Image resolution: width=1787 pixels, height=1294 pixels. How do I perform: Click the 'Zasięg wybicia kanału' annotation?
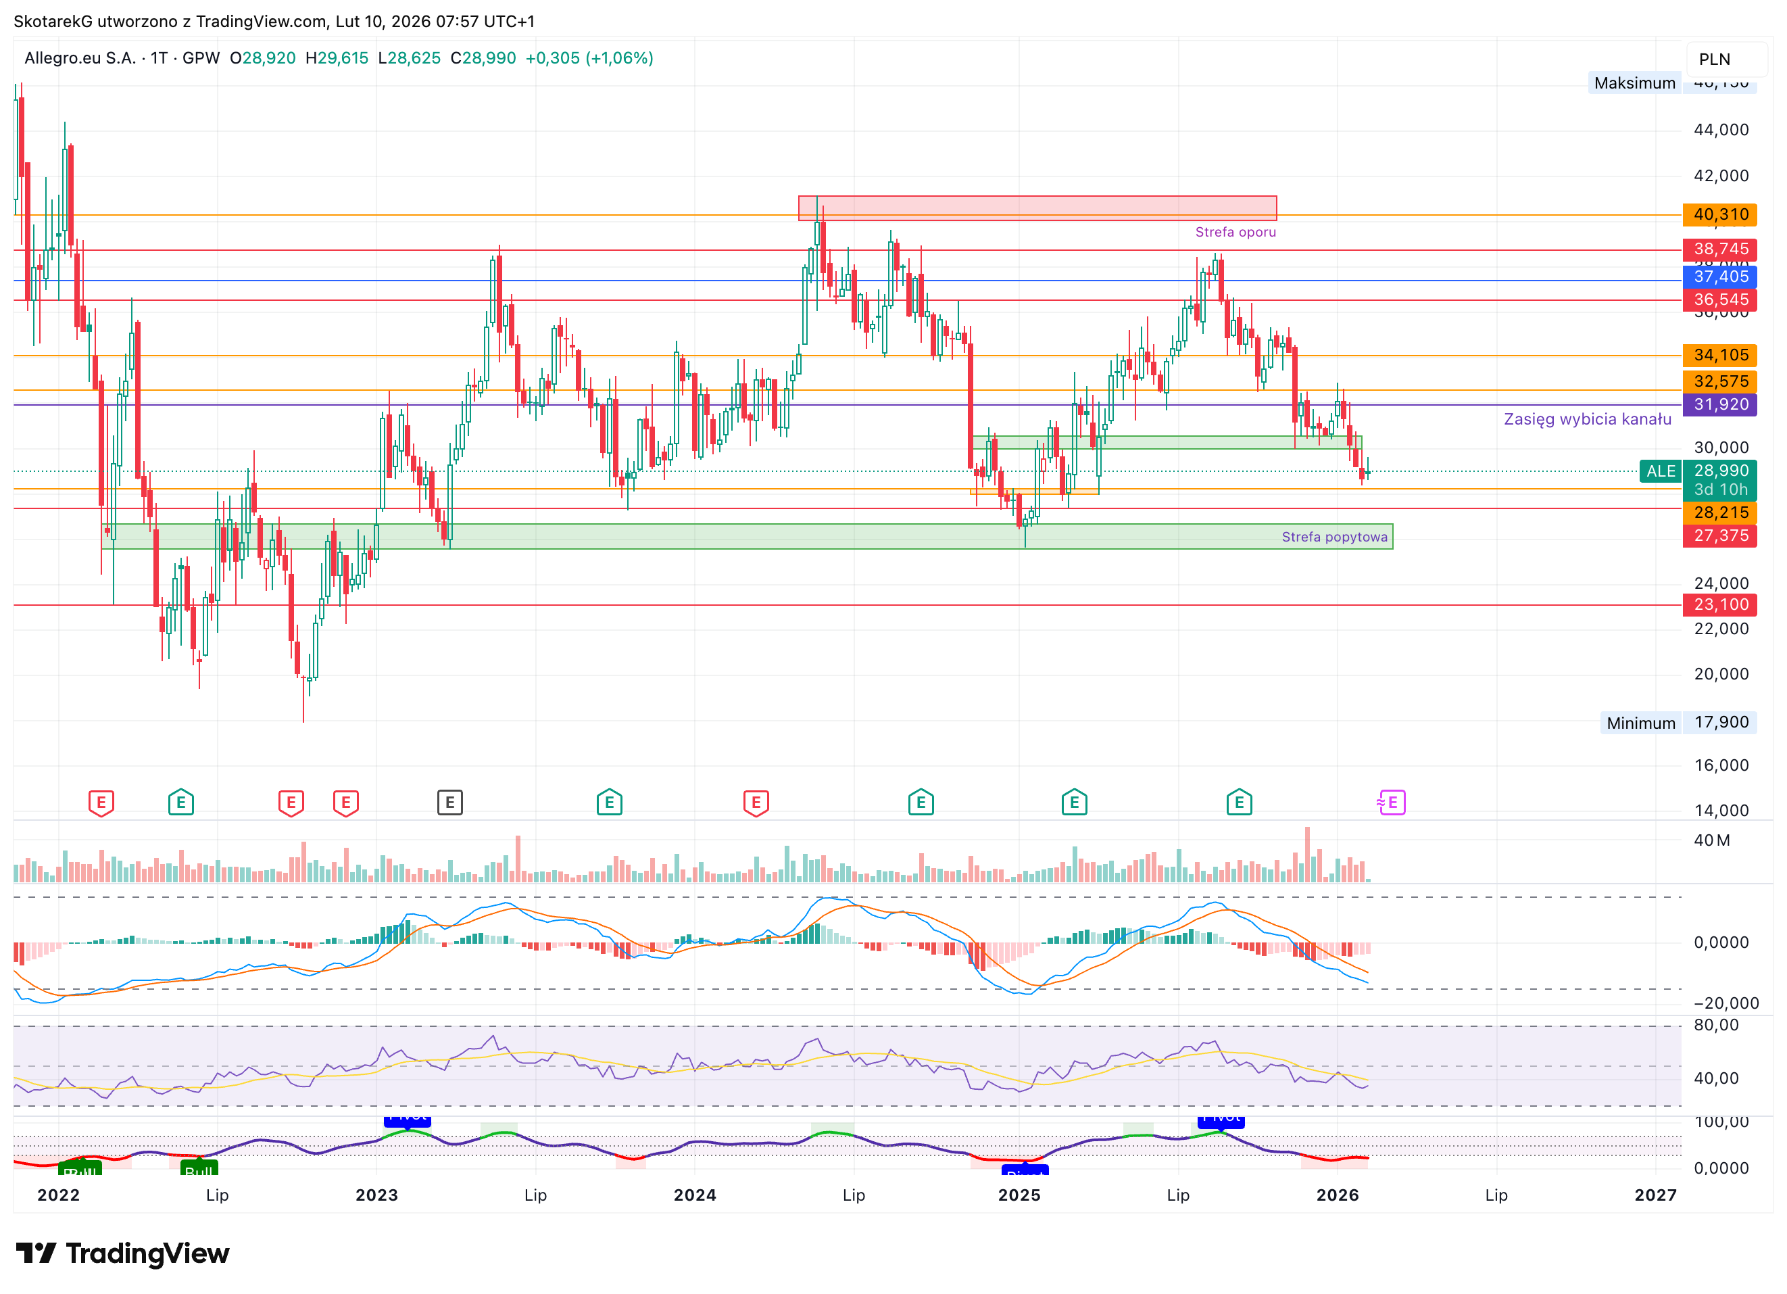pyautogui.click(x=1587, y=419)
